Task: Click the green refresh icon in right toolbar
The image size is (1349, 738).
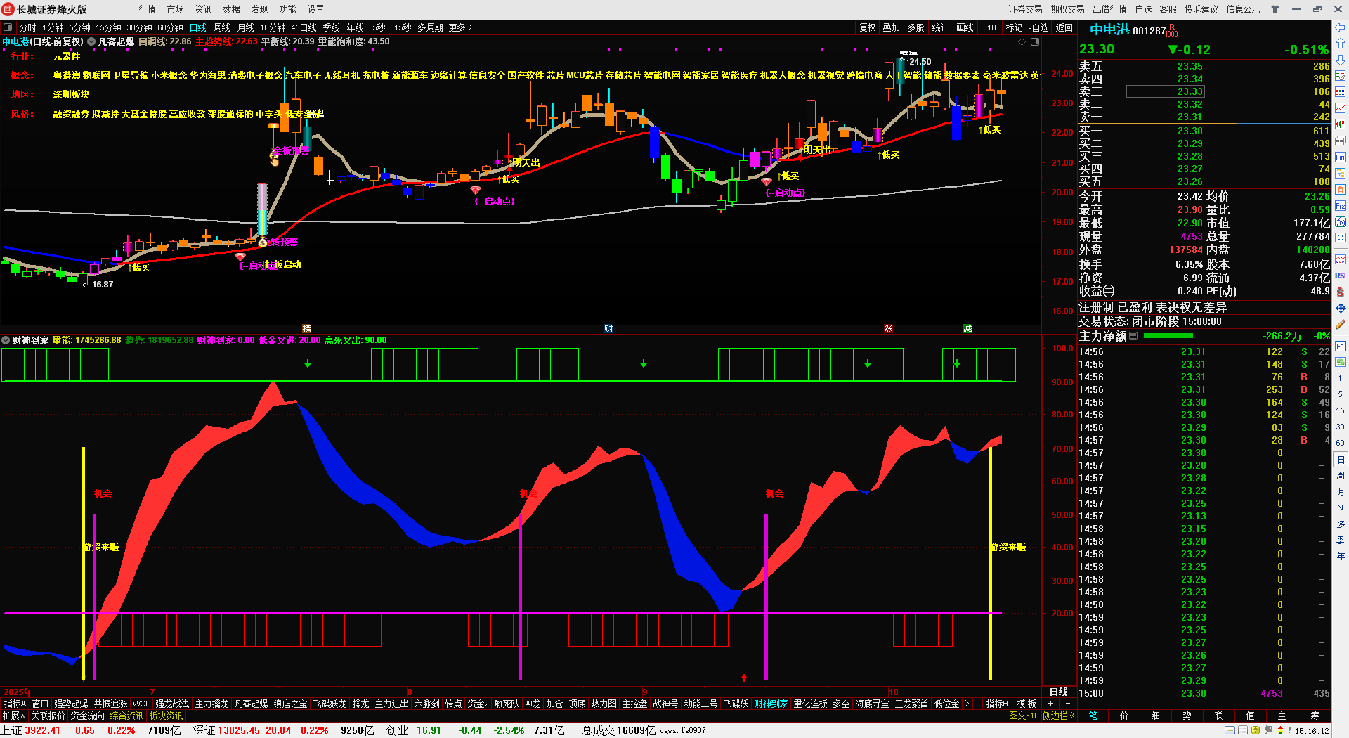Action: pyautogui.click(x=1341, y=363)
